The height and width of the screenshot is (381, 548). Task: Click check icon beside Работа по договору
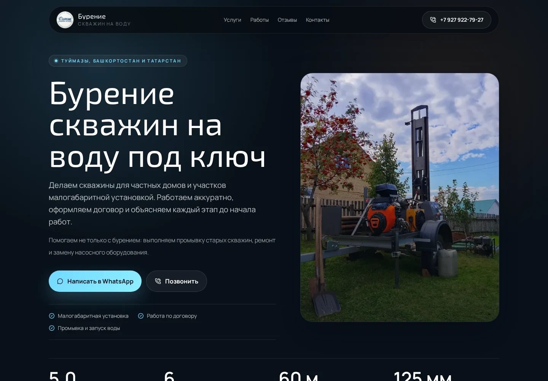coord(141,316)
